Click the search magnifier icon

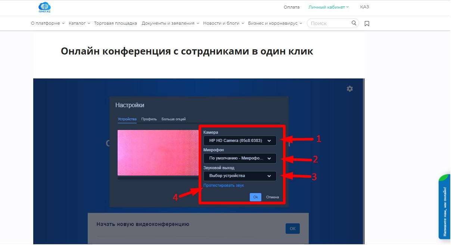[x=354, y=23]
